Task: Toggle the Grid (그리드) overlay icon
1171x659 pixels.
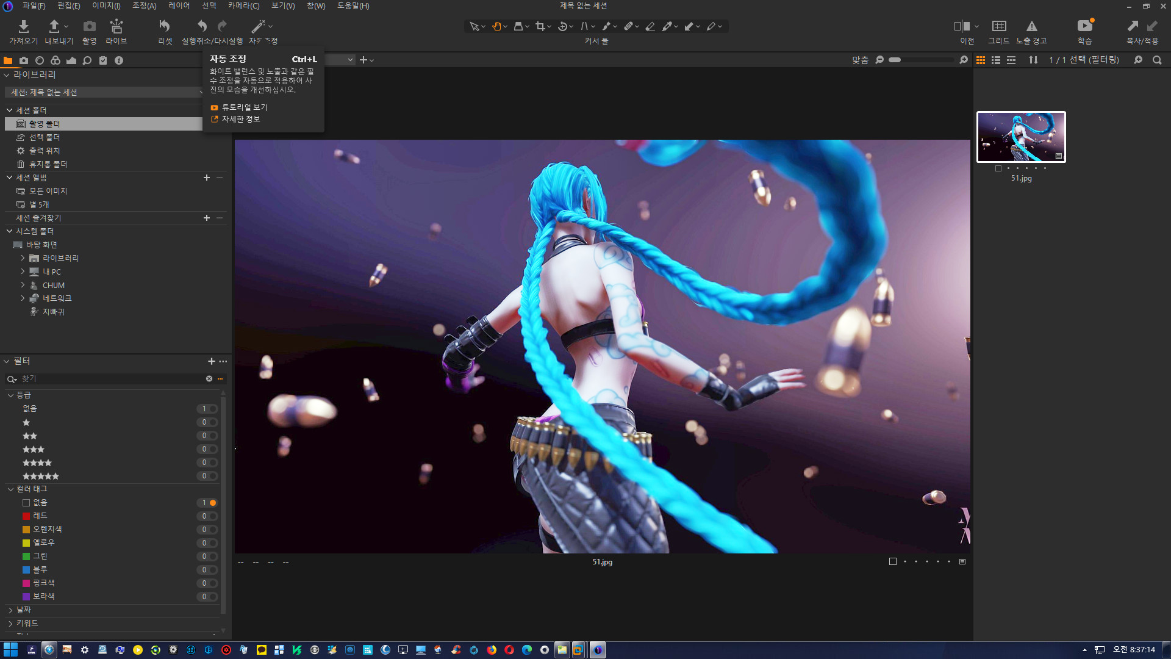Action: click(999, 26)
